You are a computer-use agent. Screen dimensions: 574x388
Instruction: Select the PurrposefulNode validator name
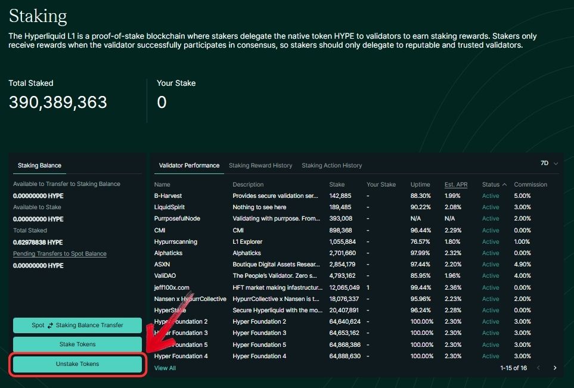[177, 219]
